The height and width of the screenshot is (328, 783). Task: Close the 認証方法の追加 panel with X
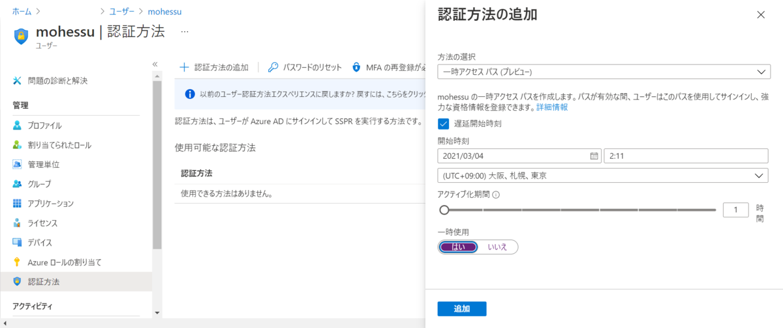(x=761, y=15)
